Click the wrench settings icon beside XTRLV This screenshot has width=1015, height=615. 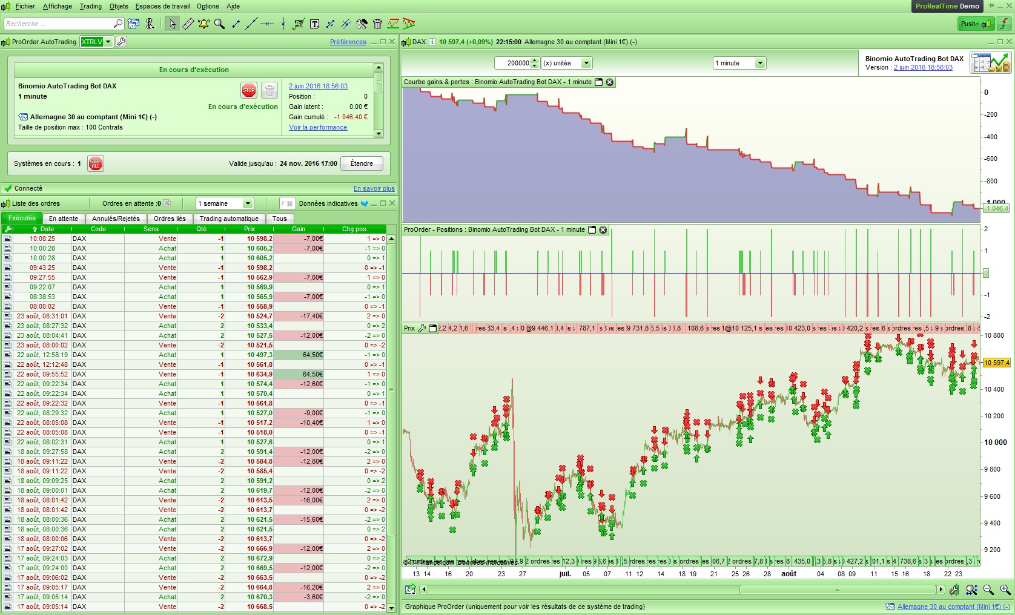click(x=121, y=42)
